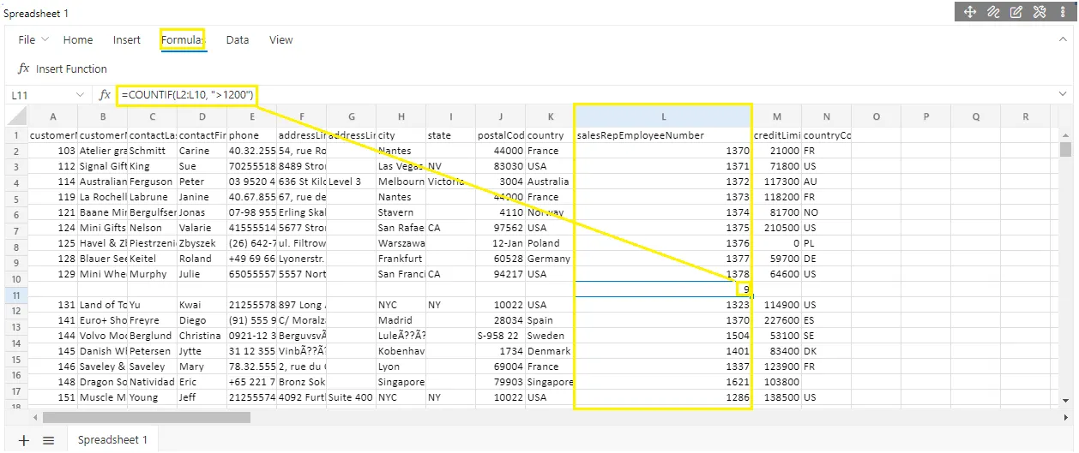Open the File menu
The height and width of the screenshot is (453, 1079).
(33, 40)
